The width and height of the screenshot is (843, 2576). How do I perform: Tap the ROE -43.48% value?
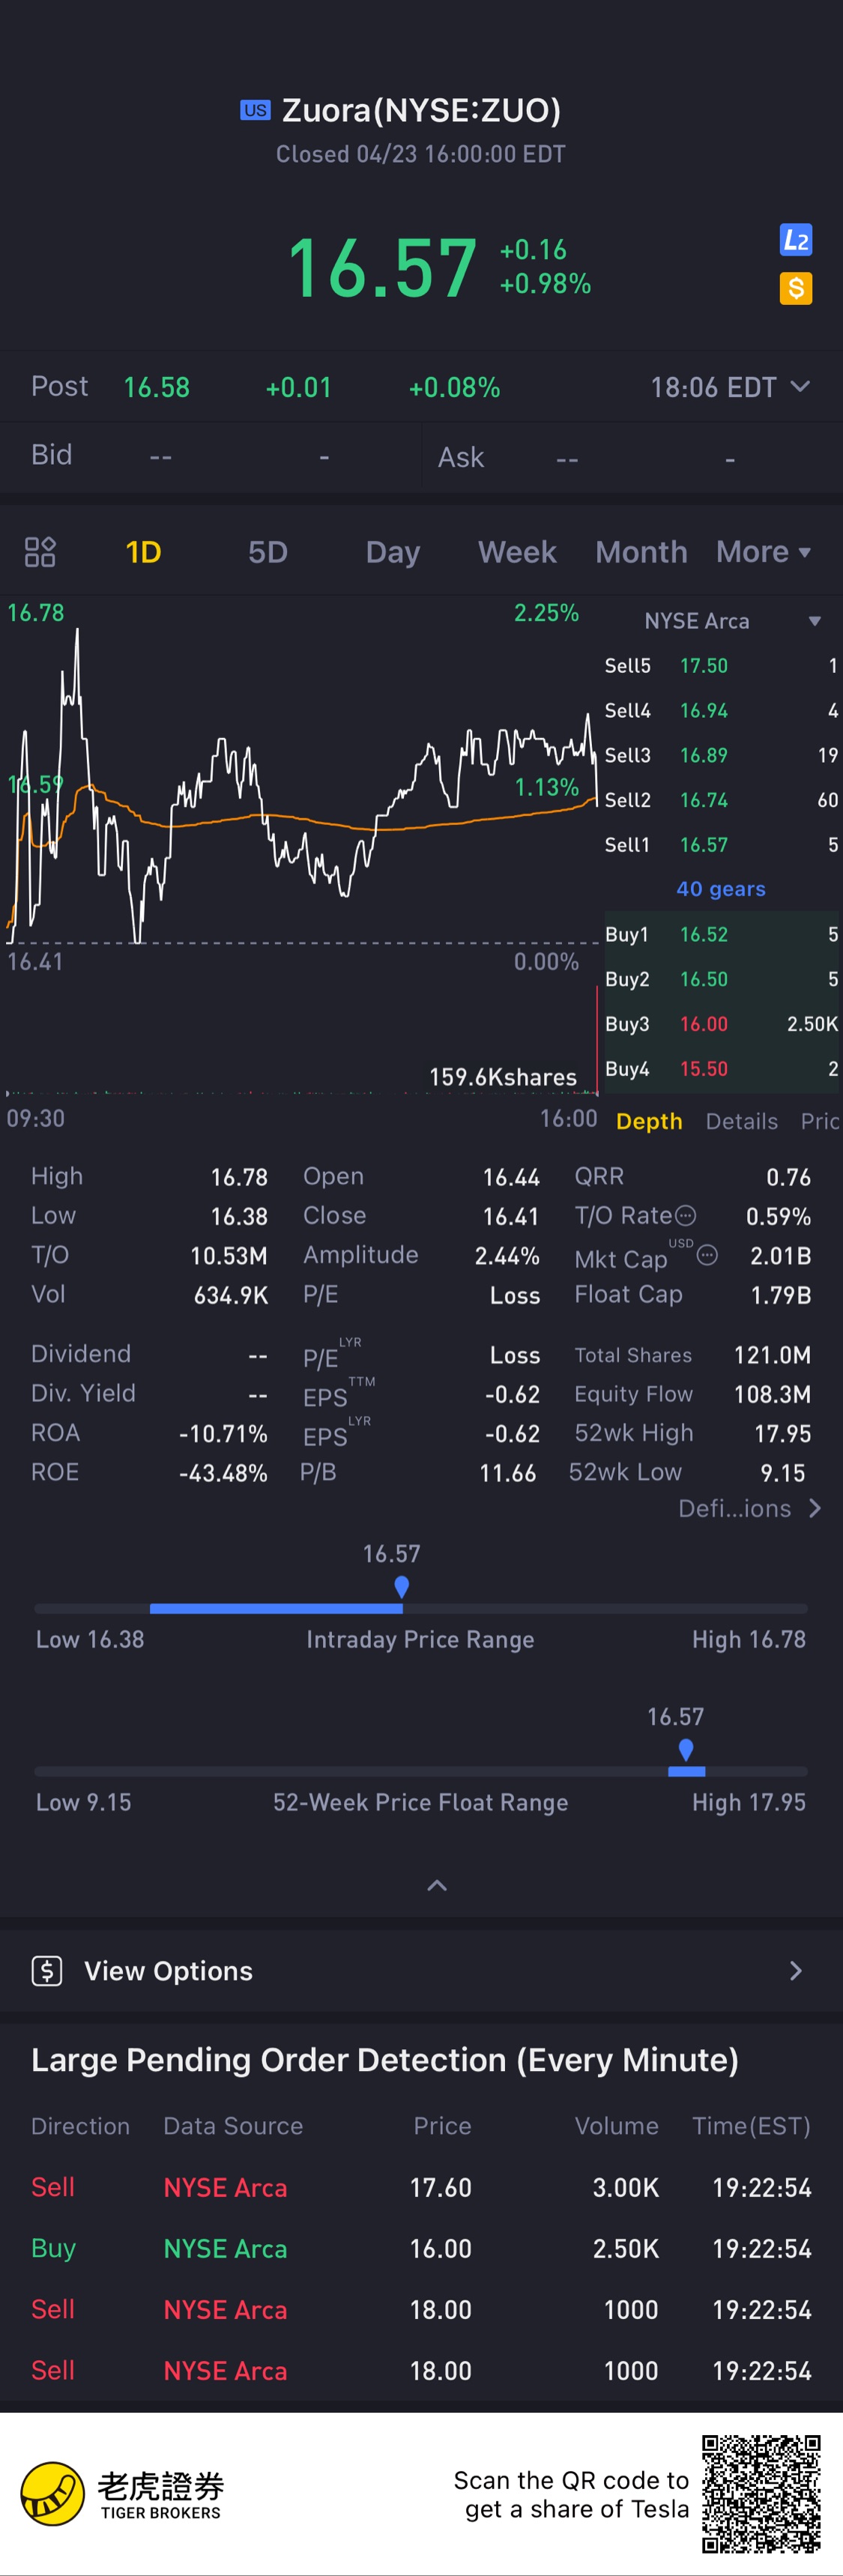tap(223, 1473)
